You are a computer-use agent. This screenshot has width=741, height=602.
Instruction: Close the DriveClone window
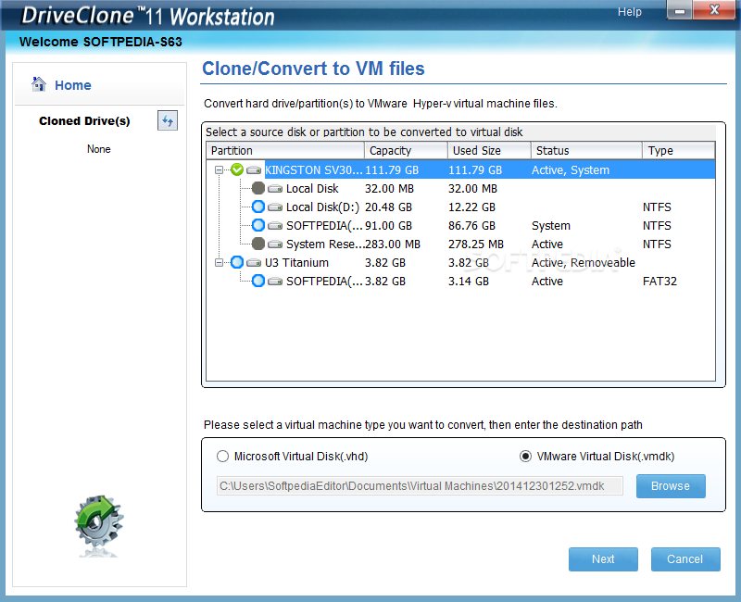(x=714, y=10)
